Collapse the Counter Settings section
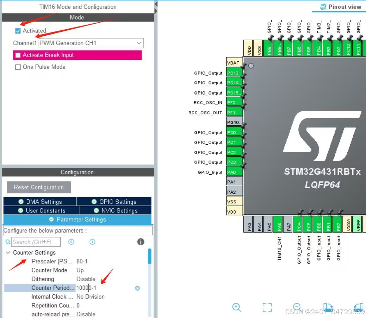 pos(8,253)
